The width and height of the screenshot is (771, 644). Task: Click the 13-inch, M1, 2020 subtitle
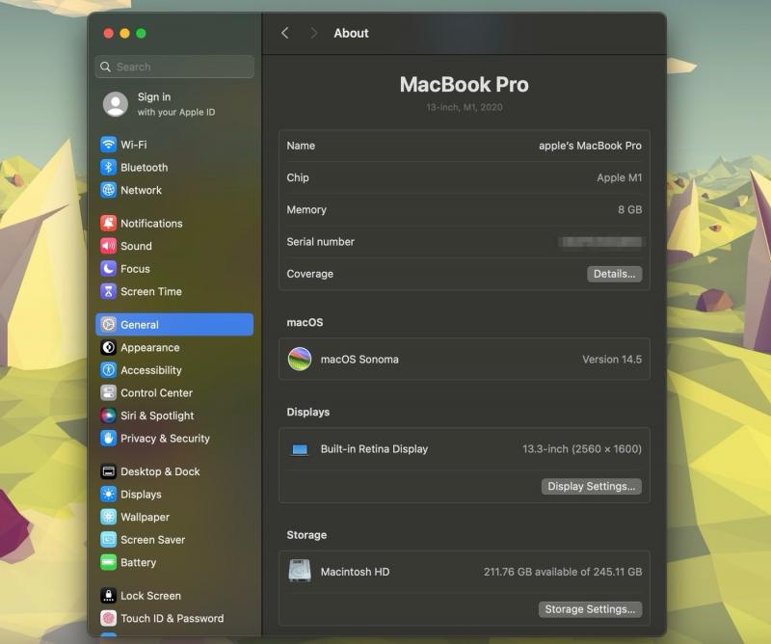pyautogui.click(x=465, y=107)
